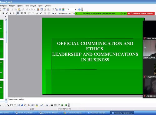Click the blue Help question mark icon
Viewport: 156px width, 115px height.
tap(79, 10)
